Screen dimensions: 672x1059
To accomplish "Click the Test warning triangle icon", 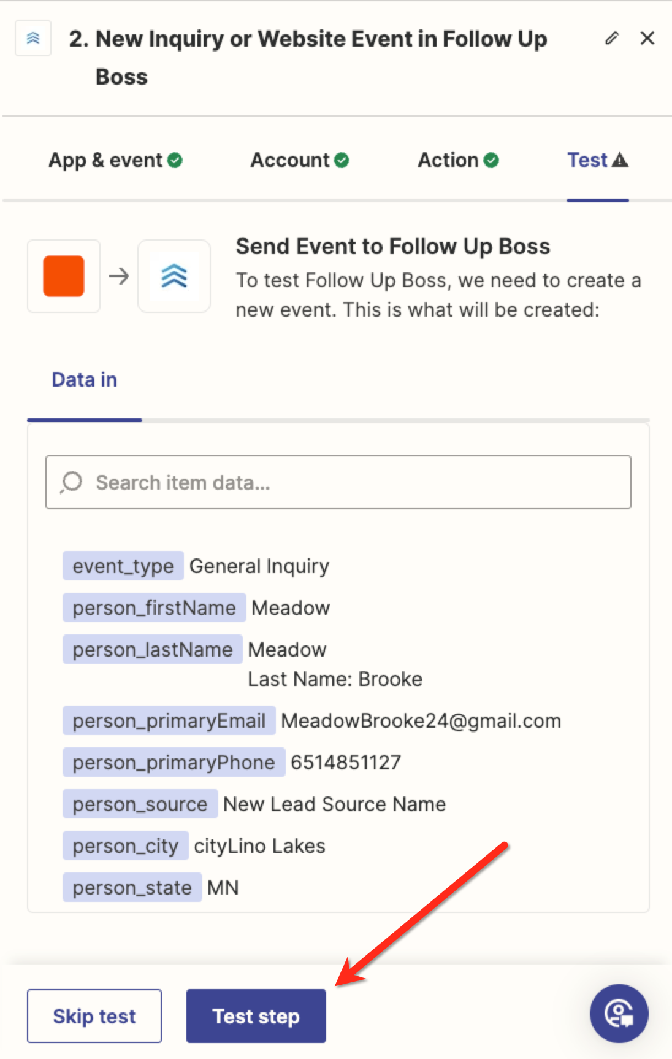I will [x=620, y=160].
